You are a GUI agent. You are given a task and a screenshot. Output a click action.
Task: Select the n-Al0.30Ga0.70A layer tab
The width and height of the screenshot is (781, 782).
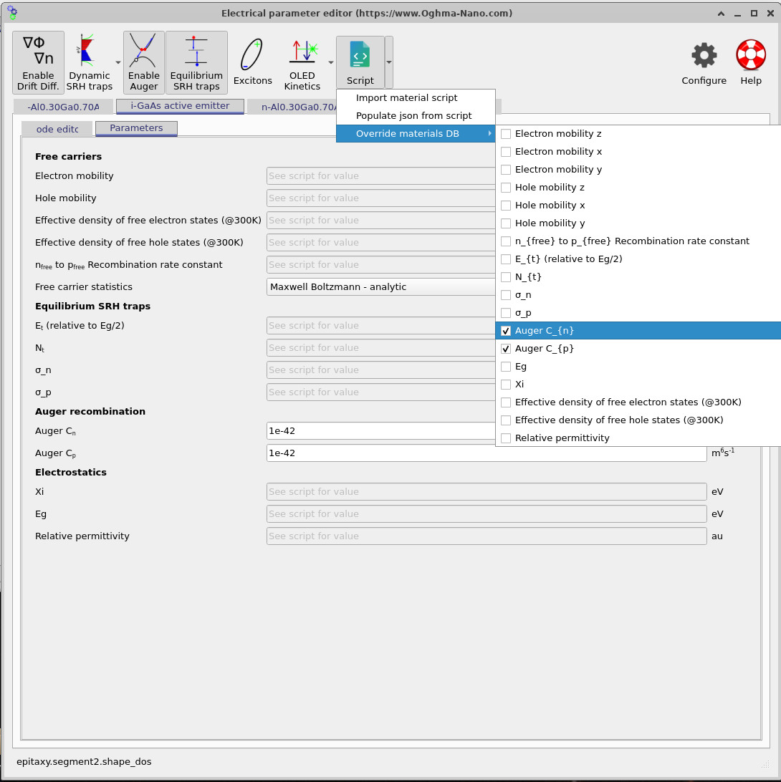tap(298, 107)
